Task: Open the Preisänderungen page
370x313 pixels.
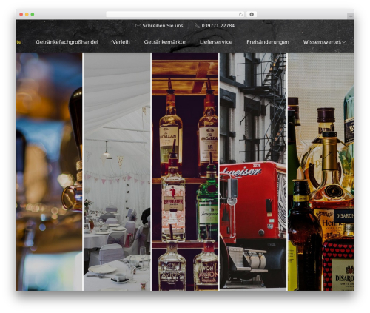Action: 268,42
